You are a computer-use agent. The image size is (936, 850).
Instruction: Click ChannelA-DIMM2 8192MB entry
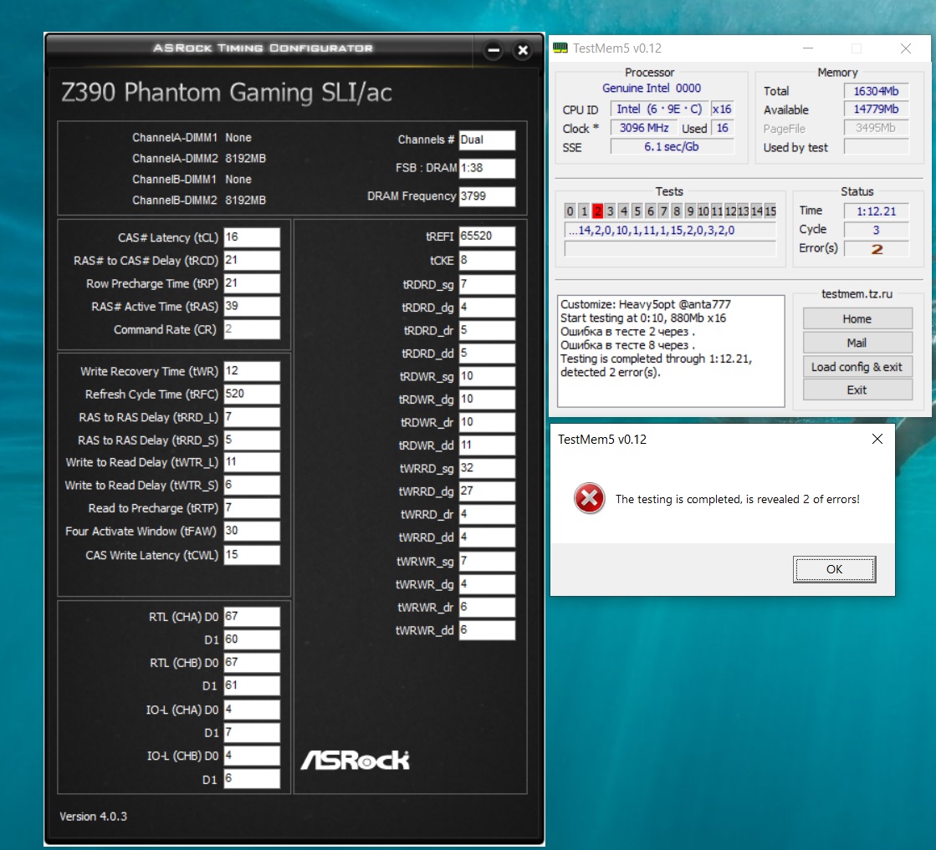point(199,158)
